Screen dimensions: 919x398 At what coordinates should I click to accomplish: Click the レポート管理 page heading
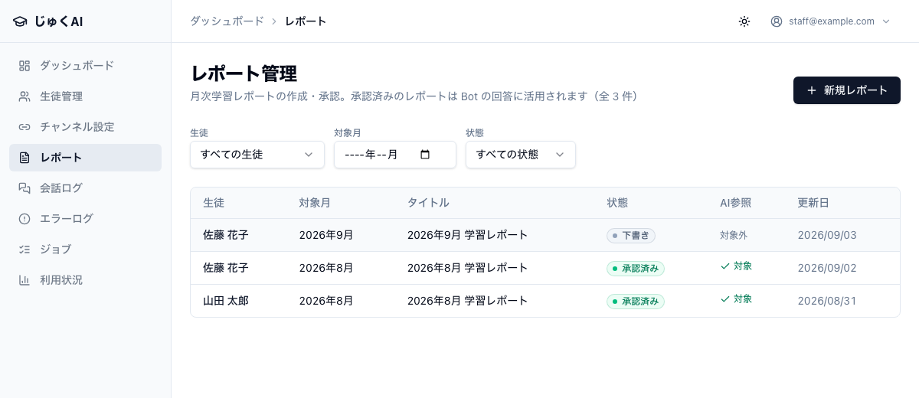click(244, 73)
